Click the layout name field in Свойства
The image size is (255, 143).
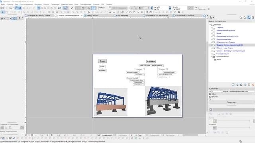(238, 91)
